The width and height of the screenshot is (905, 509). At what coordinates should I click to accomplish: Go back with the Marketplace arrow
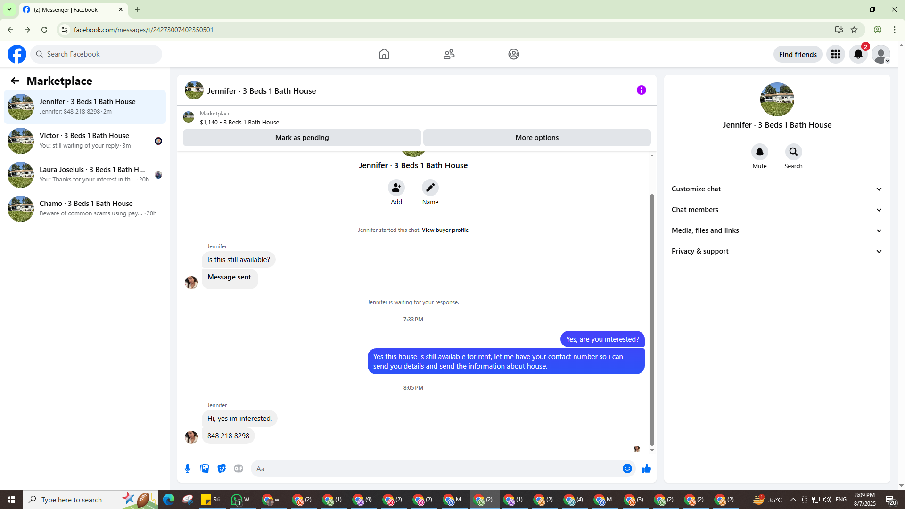coord(15,81)
